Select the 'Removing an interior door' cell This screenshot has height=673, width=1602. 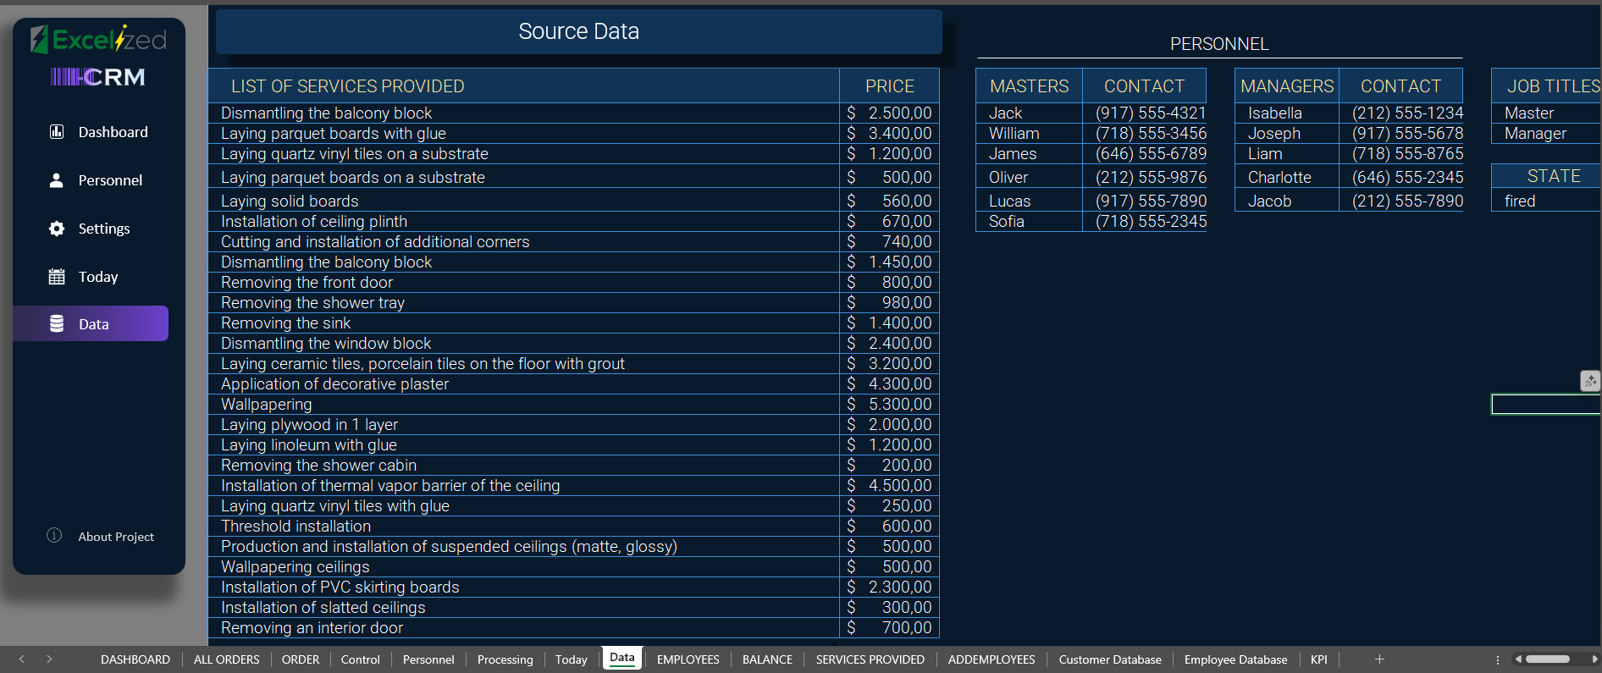tap(524, 628)
